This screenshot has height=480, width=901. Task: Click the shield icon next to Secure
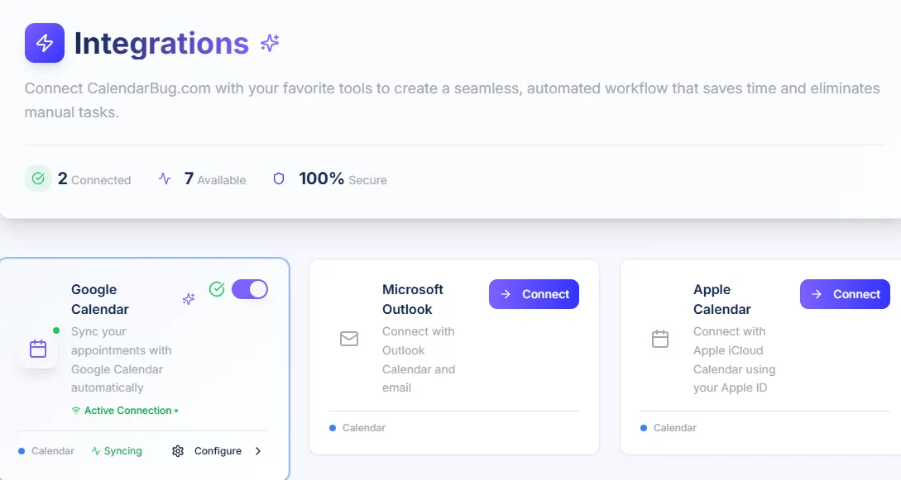(x=279, y=178)
